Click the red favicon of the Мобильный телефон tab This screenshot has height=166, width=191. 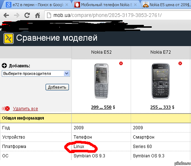[77, 5]
